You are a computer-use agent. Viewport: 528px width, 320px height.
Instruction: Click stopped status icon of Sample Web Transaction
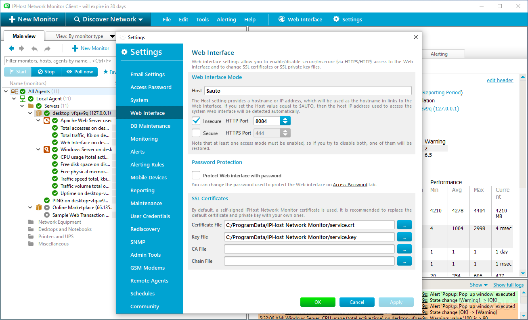47,215
